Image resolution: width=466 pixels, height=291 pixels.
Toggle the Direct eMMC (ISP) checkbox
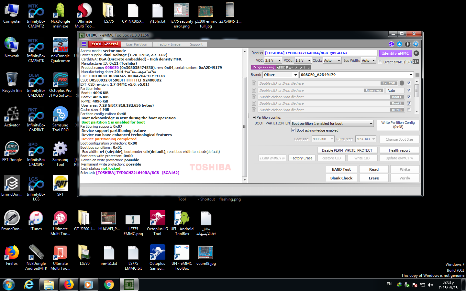tap(380, 62)
